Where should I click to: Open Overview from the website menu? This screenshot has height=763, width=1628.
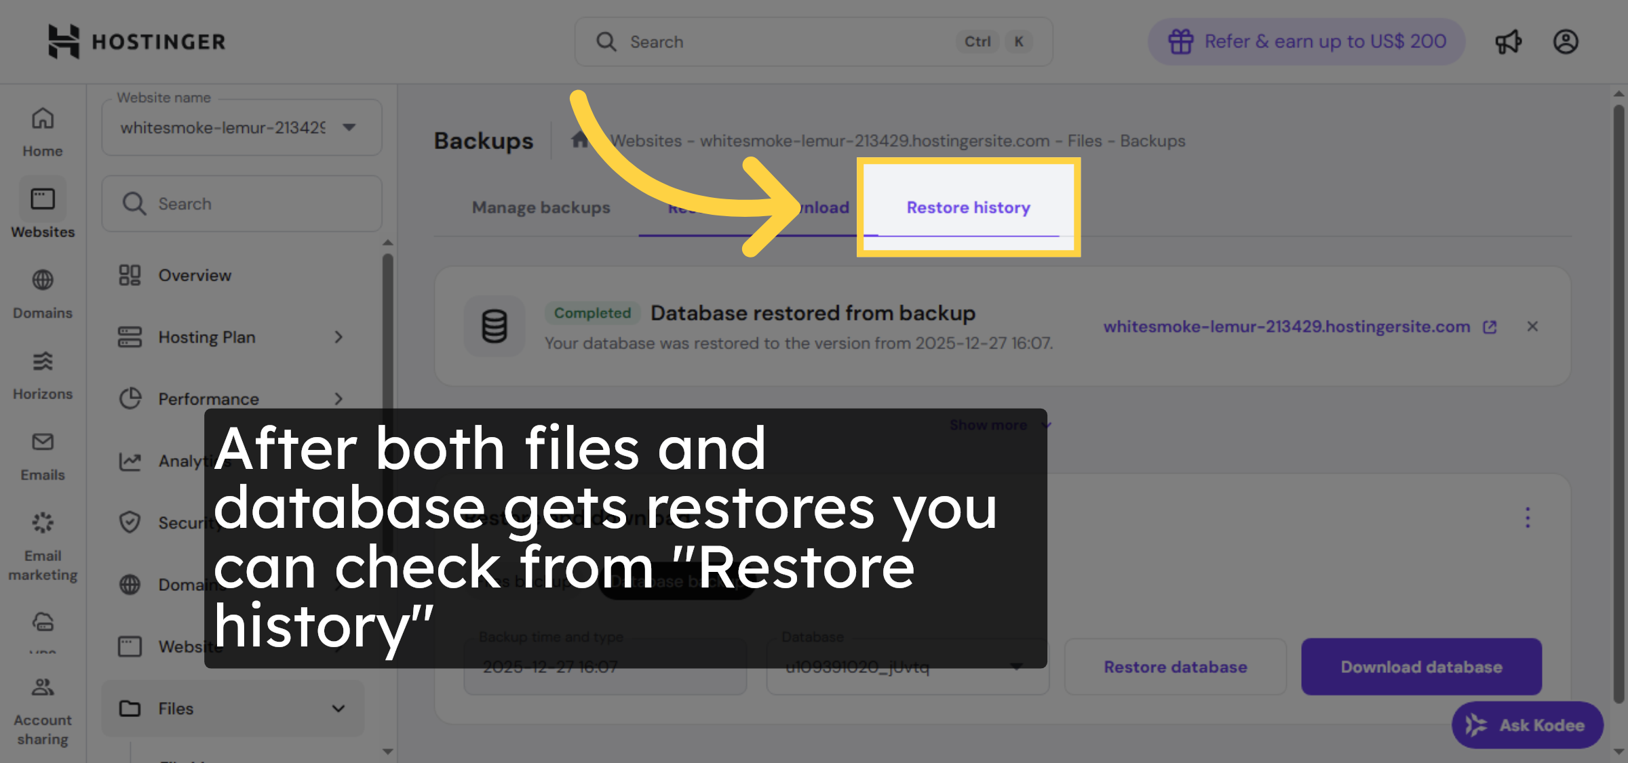click(x=194, y=275)
